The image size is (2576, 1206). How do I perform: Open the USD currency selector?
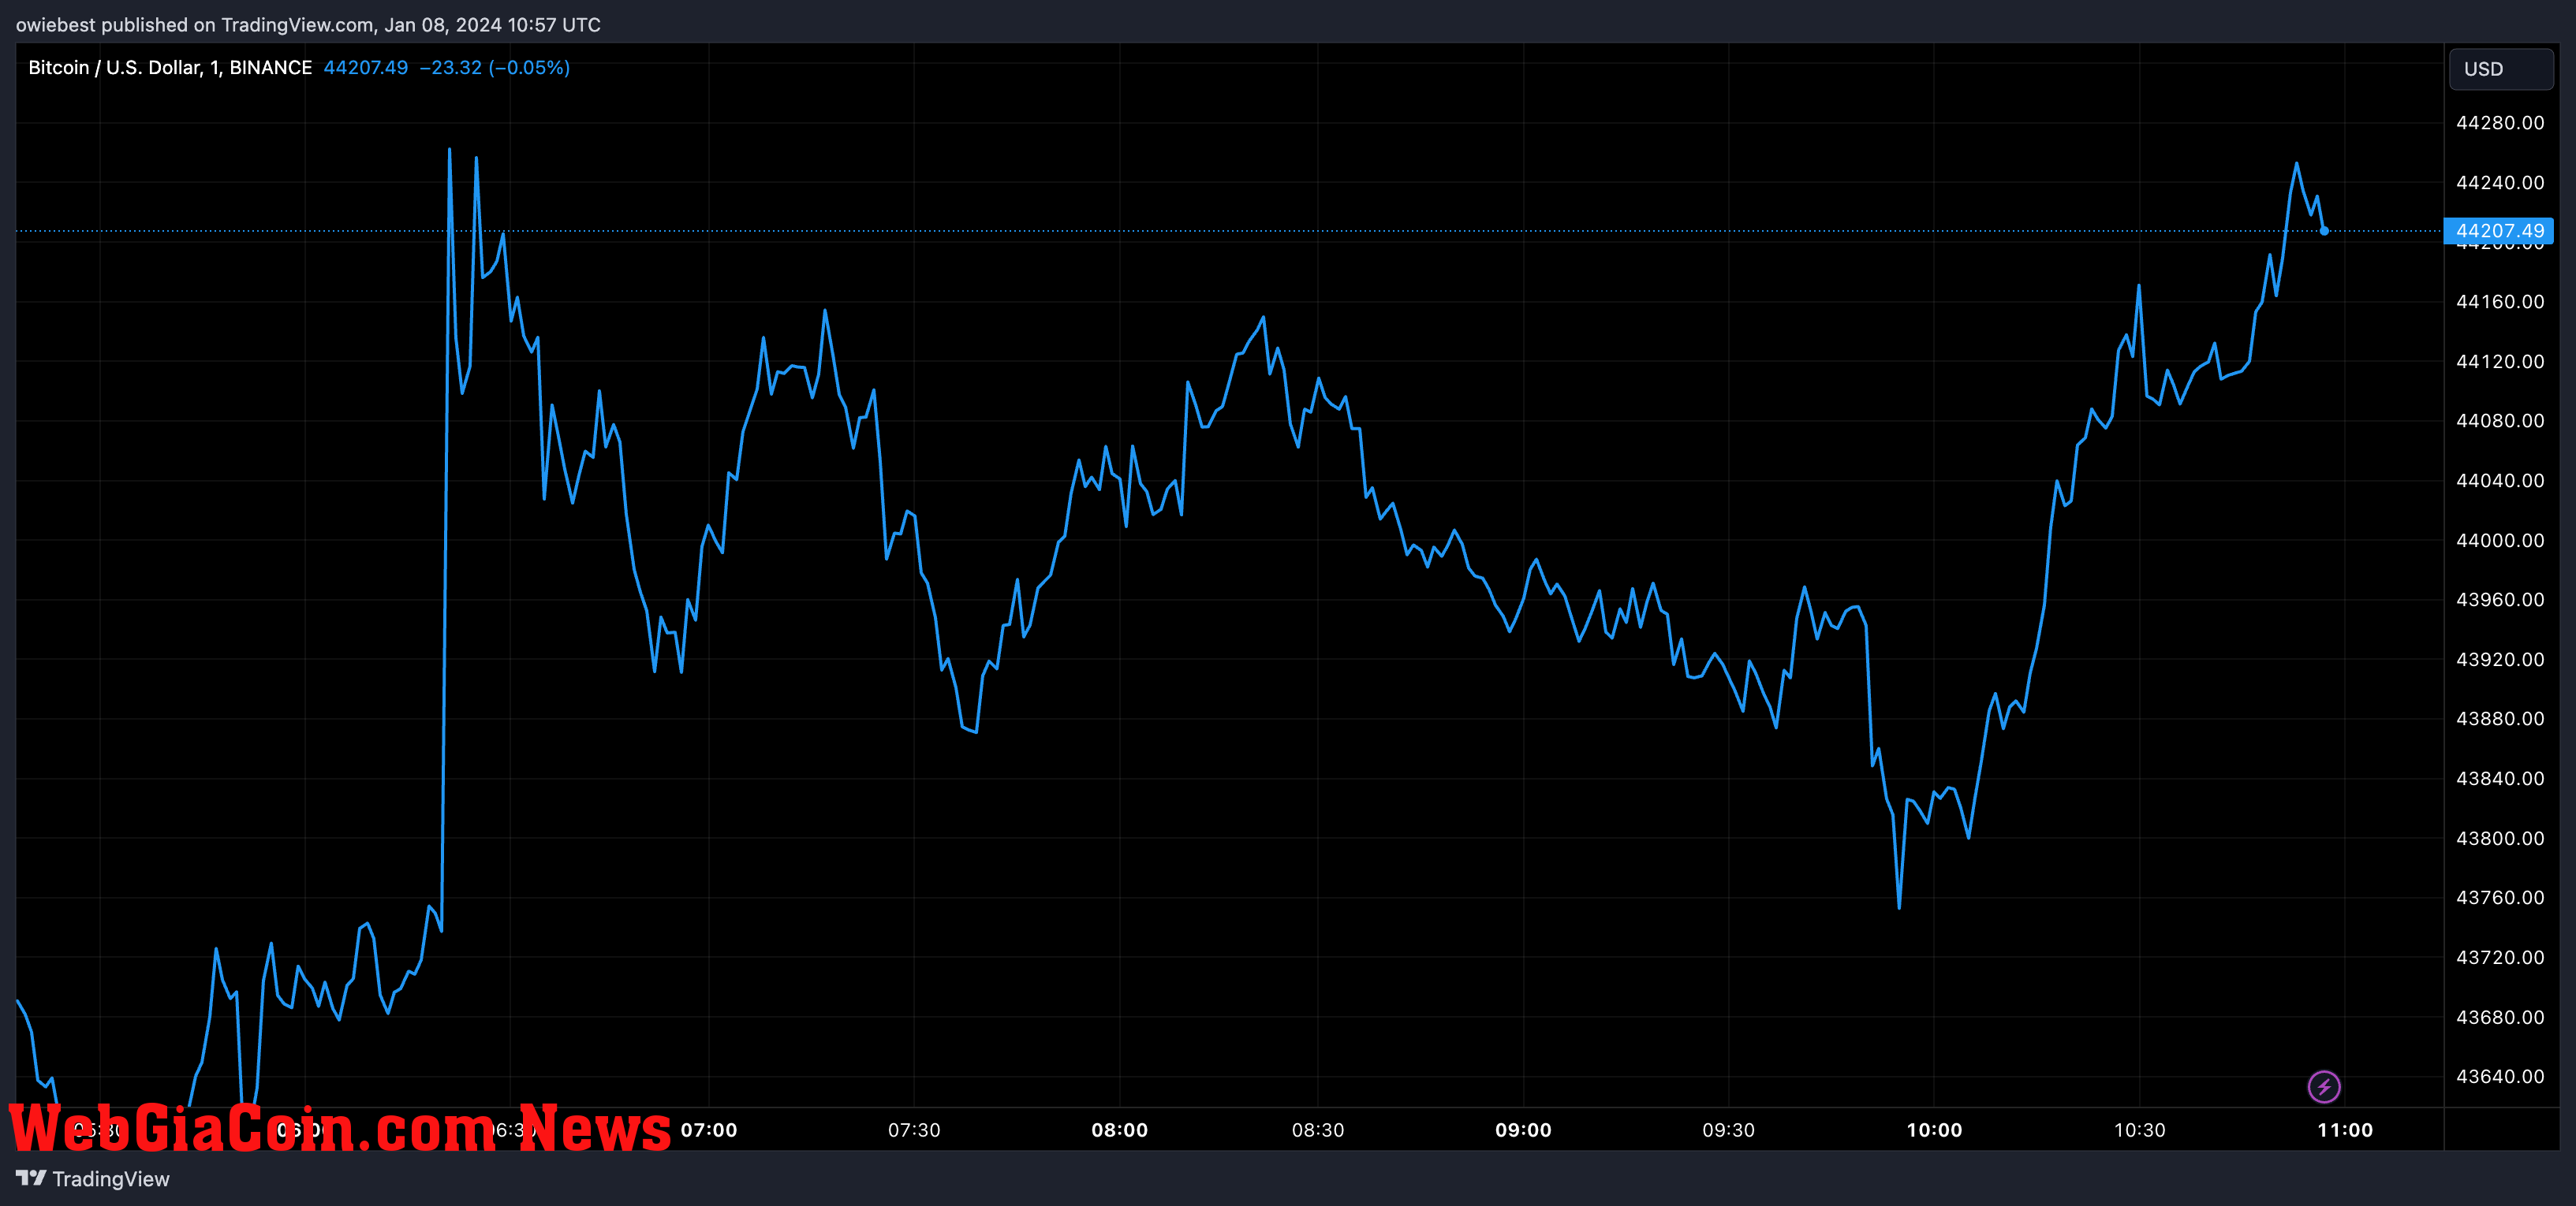pyautogui.click(x=2501, y=69)
